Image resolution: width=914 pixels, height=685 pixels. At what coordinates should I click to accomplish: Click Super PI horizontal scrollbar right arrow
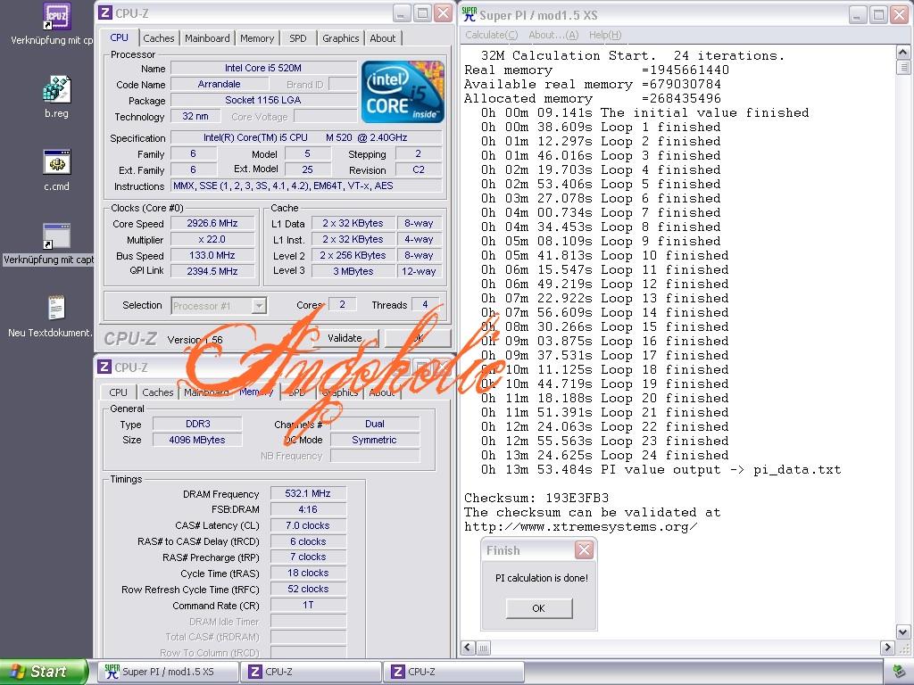(887, 648)
